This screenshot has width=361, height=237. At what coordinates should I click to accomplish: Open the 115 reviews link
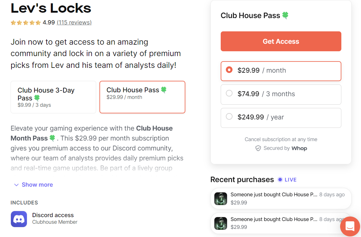tap(74, 22)
